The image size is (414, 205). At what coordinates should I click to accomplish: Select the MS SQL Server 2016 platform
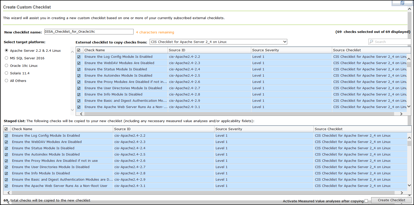coord(7,58)
